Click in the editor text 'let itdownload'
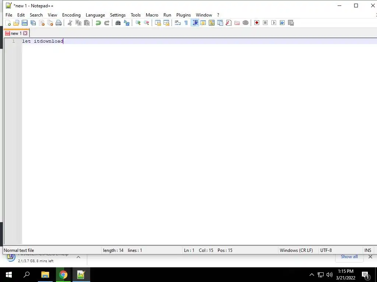The width and height of the screenshot is (377, 282). 43,41
